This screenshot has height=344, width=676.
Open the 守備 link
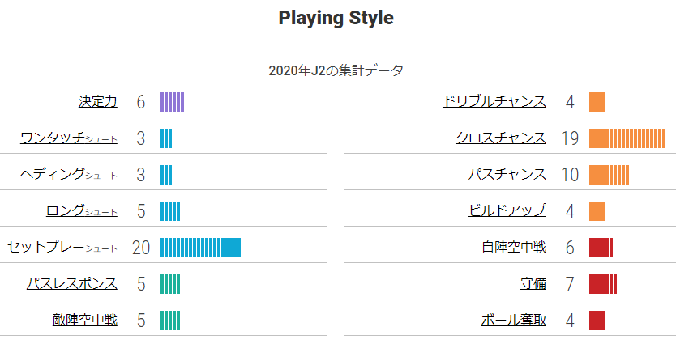coord(533,284)
